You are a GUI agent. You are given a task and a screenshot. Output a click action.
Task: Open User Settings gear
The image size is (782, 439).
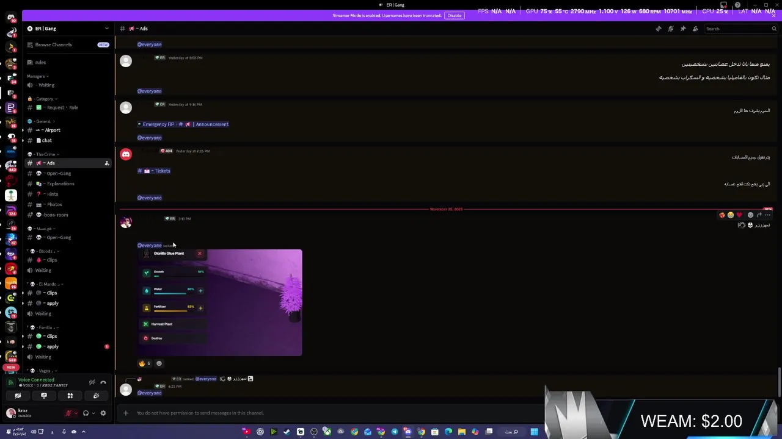(x=103, y=413)
